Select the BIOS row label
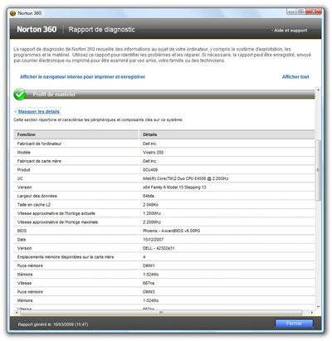332x341 pixels. point(22,231)
